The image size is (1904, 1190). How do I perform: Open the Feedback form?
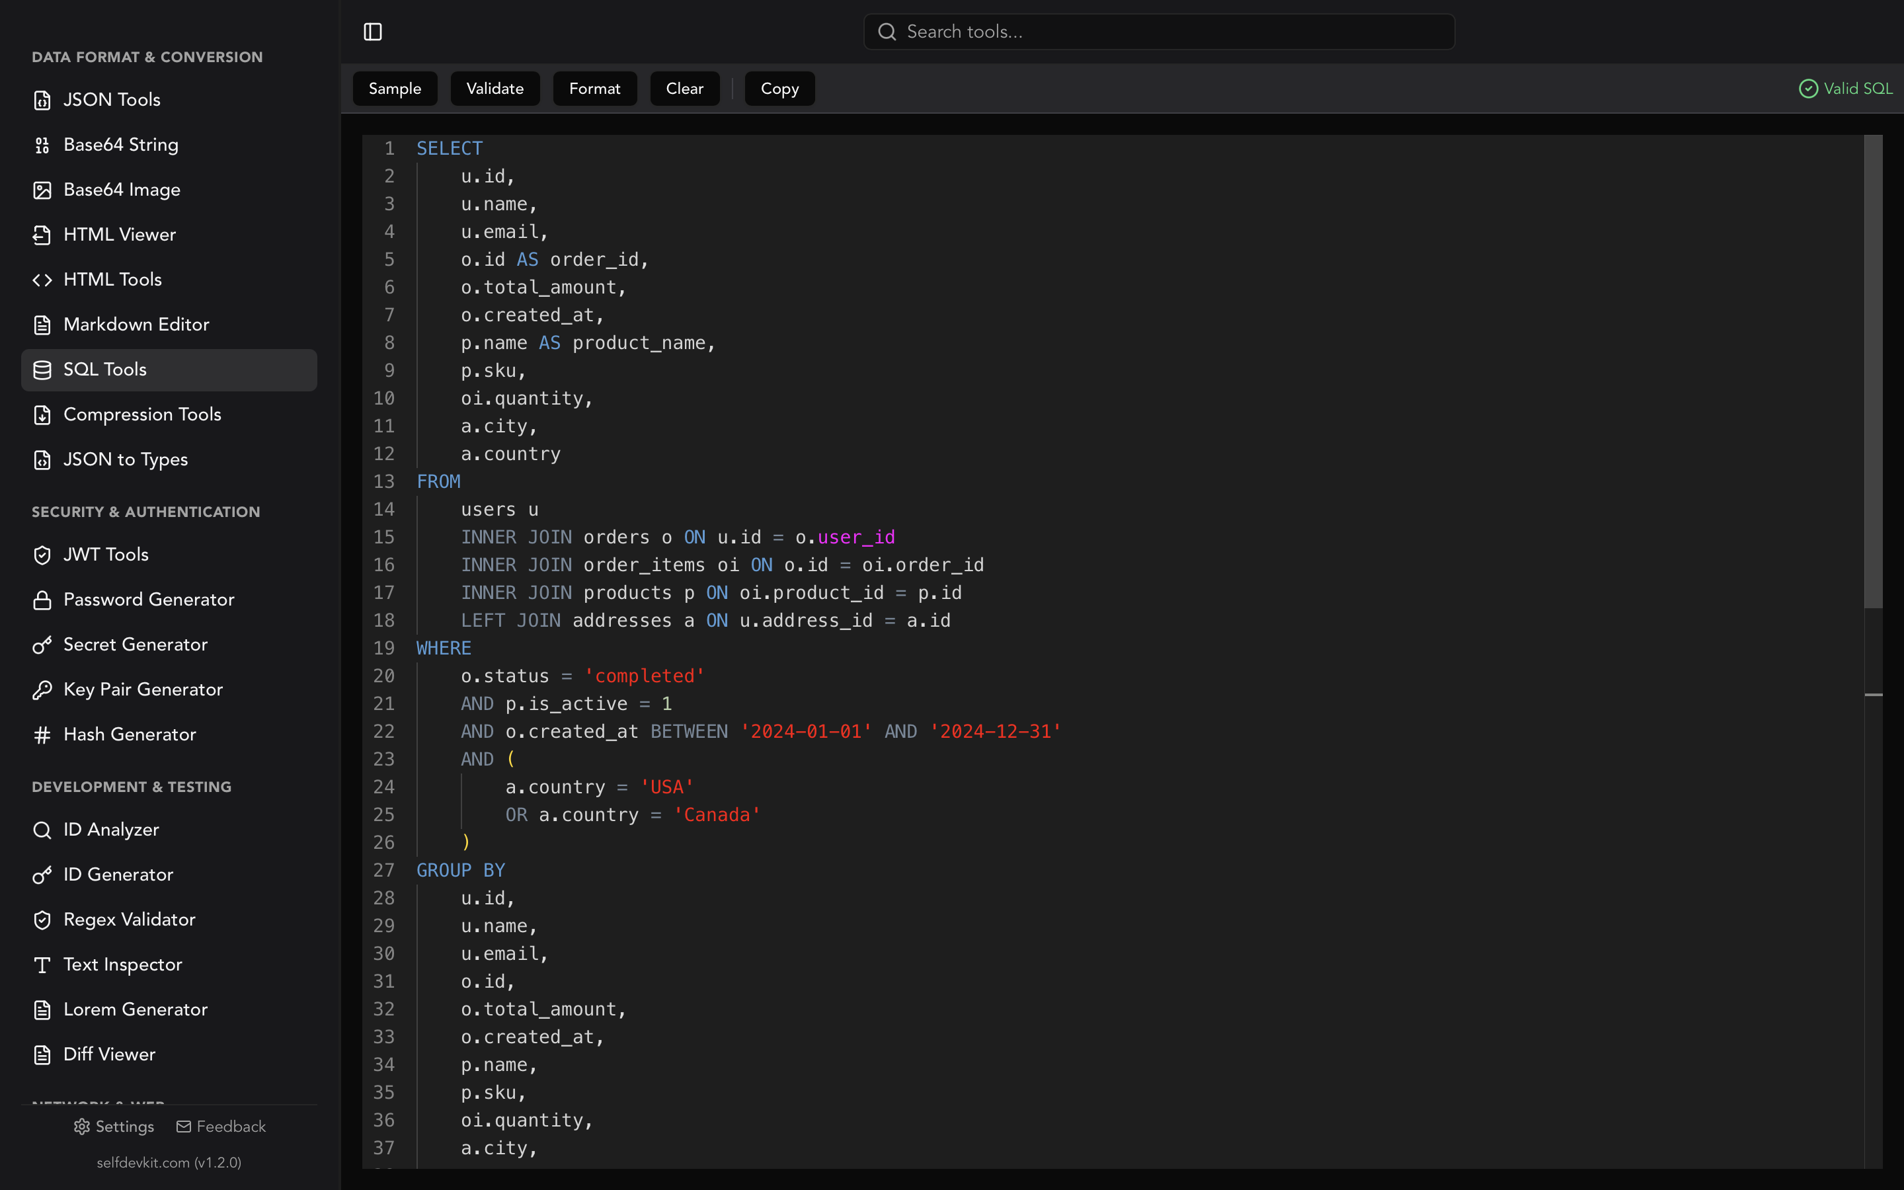coord(220,1127)
